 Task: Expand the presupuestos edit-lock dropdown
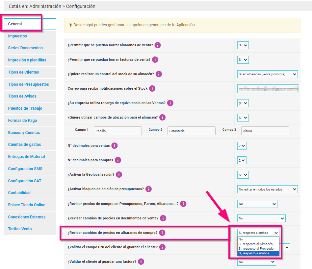(x=267, y=189)
